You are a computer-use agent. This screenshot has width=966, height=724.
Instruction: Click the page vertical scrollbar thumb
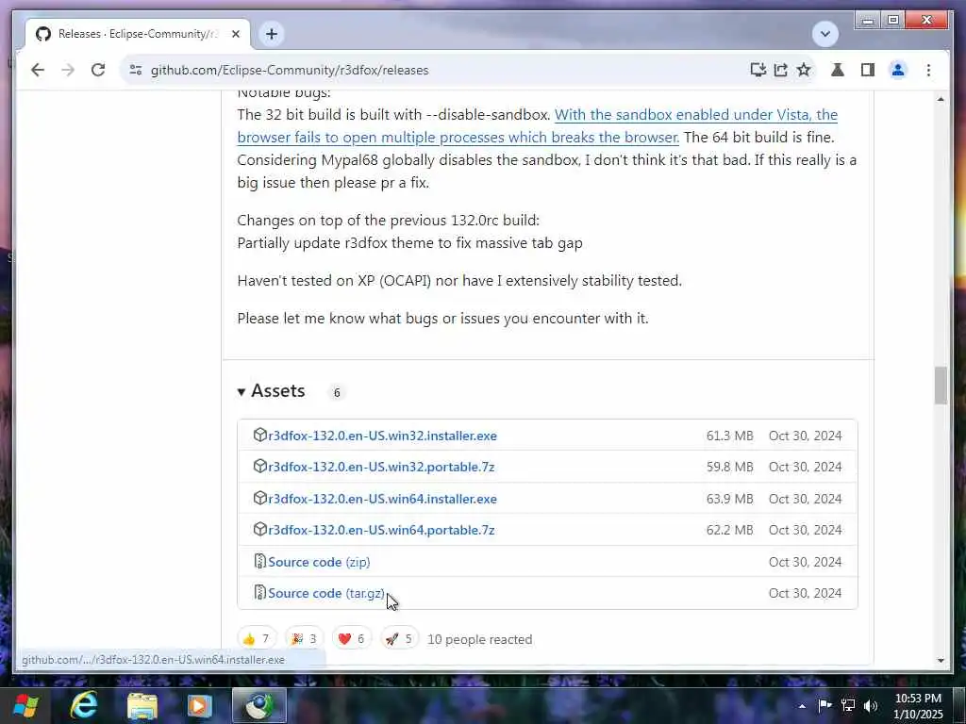(x=941, y=386)
